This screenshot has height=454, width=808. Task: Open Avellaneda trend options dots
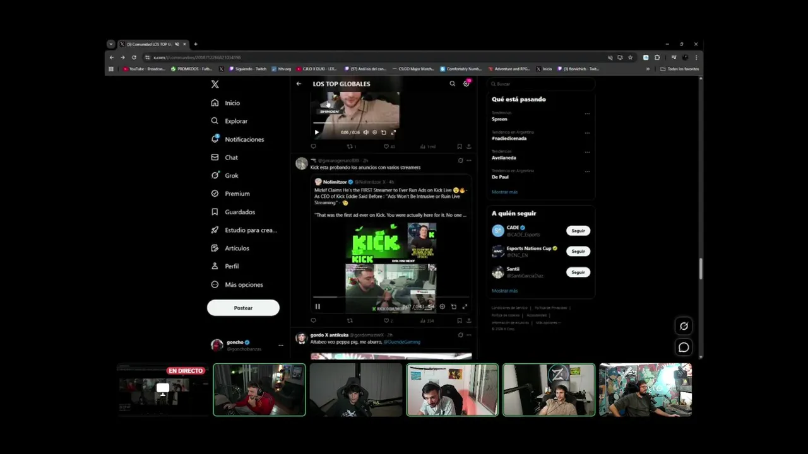[x=587, y=153]
